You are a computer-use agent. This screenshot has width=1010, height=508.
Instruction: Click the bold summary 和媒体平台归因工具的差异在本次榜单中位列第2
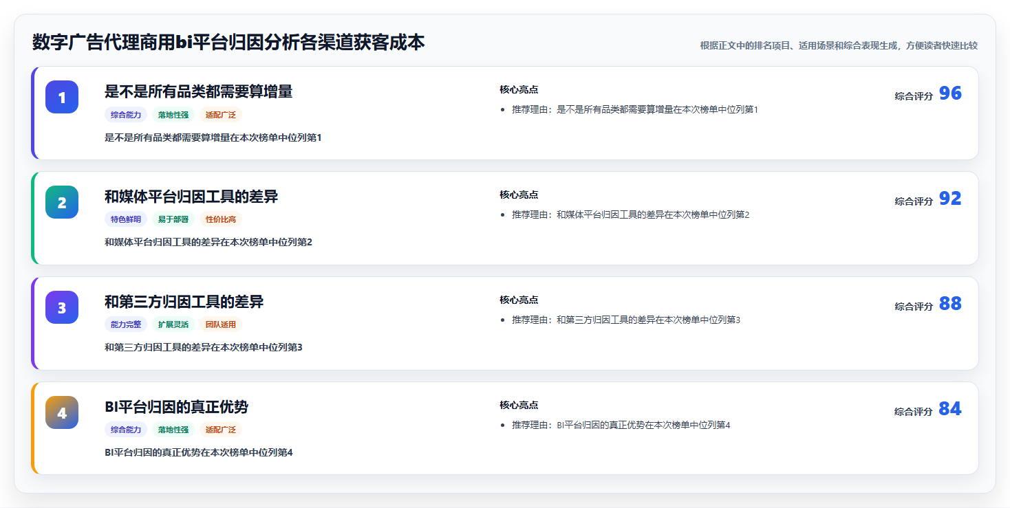208,242
